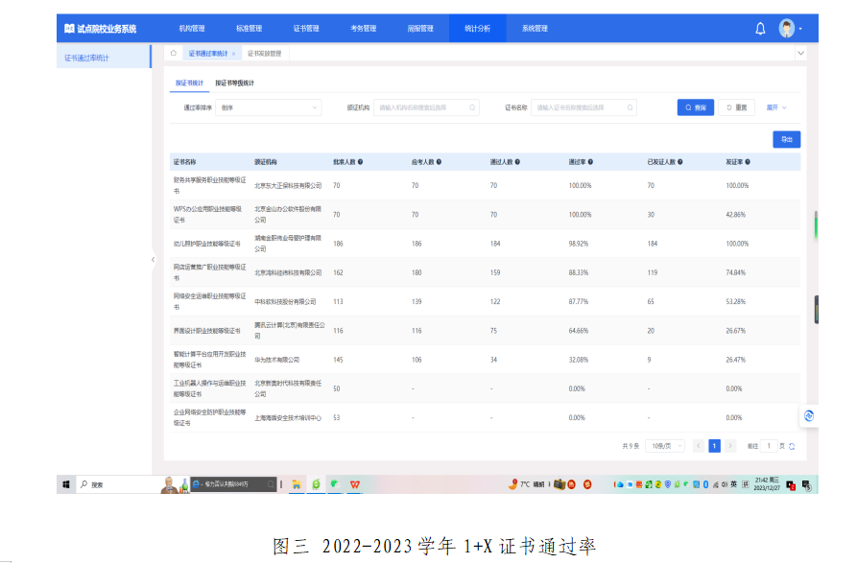The height and width of the screenshot is (563, 857).
Task: Click the search icon in 颁证机构 field
Action: point(472,107)
